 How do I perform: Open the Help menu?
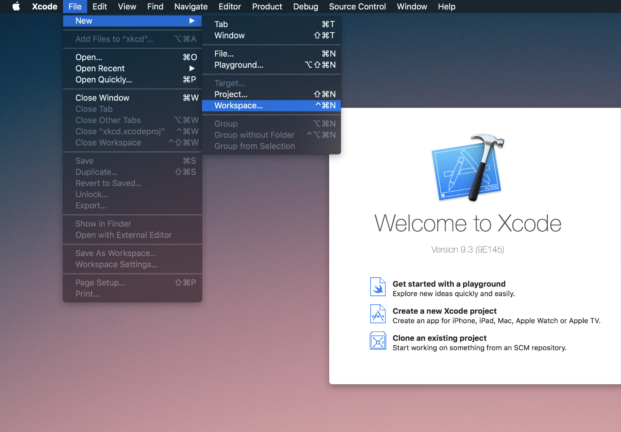pos(447,7)
